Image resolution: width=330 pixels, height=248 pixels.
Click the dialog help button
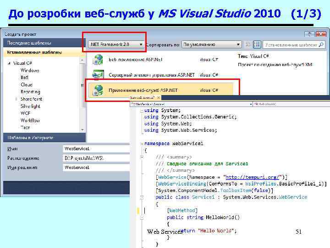coord(309,34)
